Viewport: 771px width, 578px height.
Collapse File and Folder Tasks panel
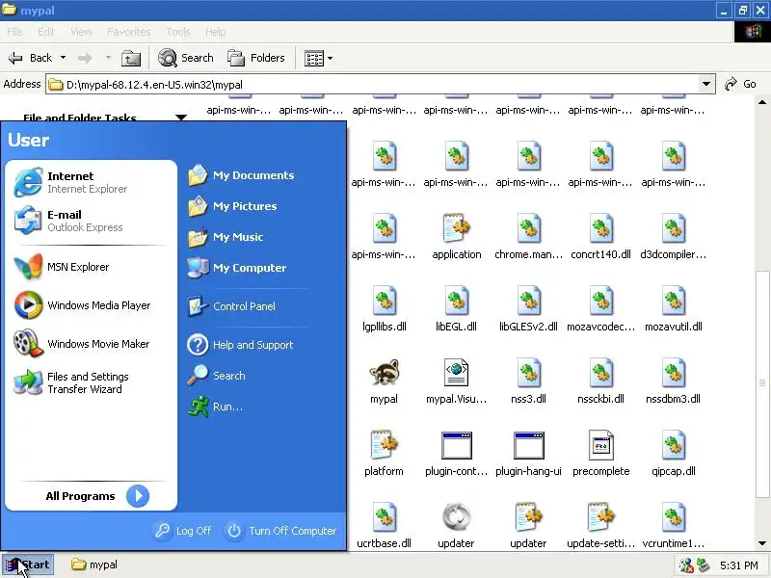click(x=181, y=118)
